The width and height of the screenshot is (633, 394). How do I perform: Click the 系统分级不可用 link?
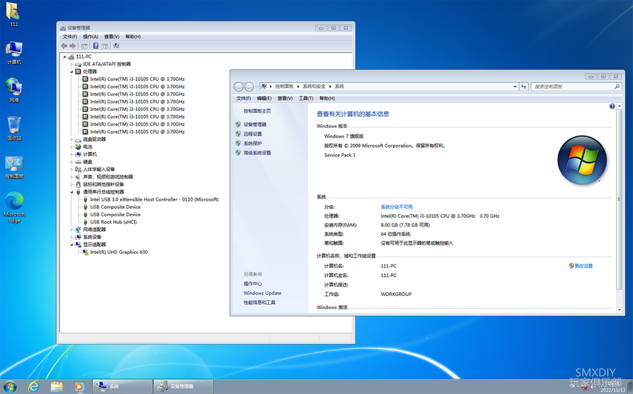(x=396, y=207)
